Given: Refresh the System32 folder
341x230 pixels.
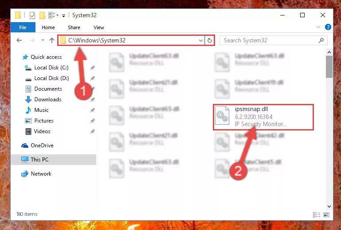Looking at the screenshot, I should click(x=210, y=40).
